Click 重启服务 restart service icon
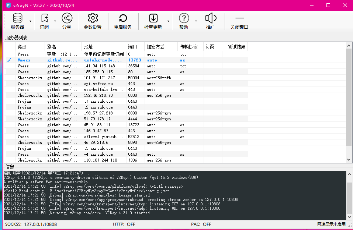This screenshot has width=353, height=230. point(123,21)
